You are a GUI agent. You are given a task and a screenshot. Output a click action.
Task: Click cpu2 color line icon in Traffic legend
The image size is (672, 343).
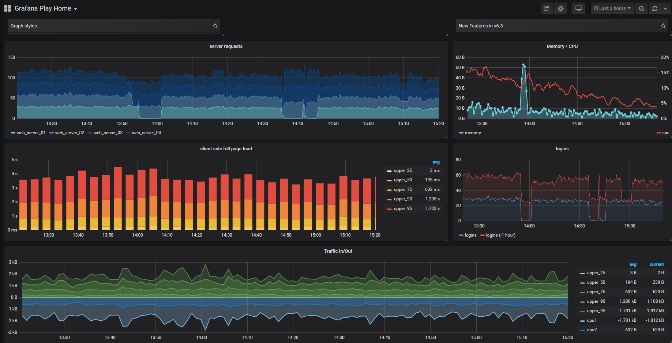582,330
